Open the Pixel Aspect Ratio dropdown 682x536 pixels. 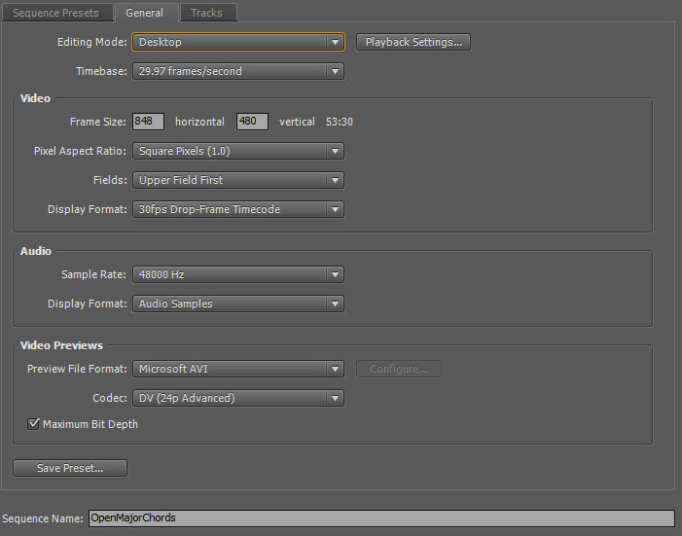(238, 151)
